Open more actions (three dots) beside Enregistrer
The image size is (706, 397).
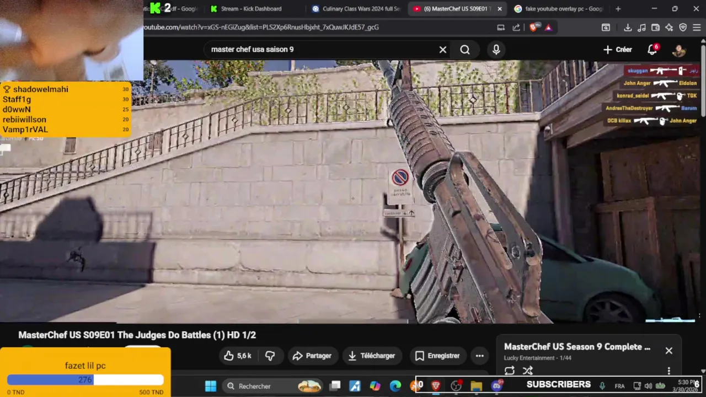tap(480, 356)
